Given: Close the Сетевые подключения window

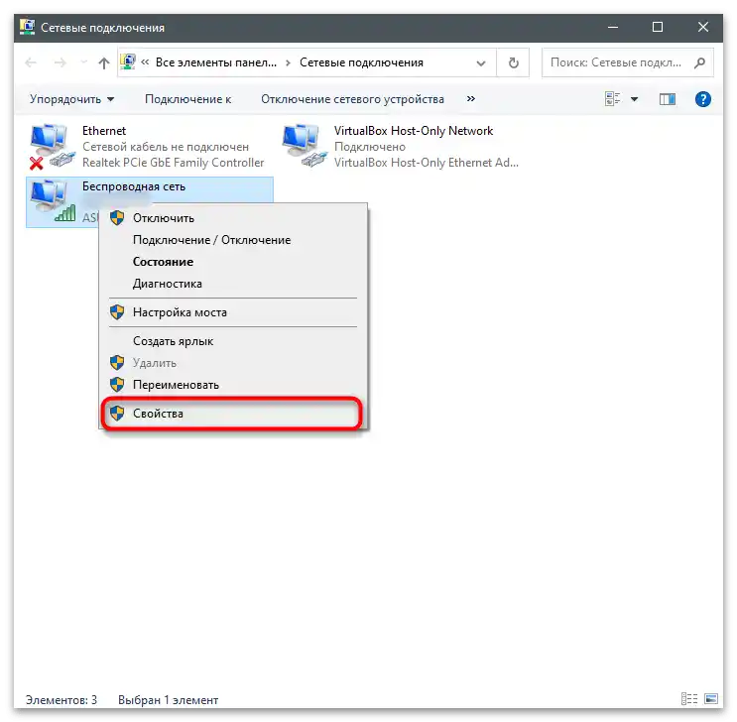Looking at the screenshot, I should pyautogui.click(x=702, y=27).
